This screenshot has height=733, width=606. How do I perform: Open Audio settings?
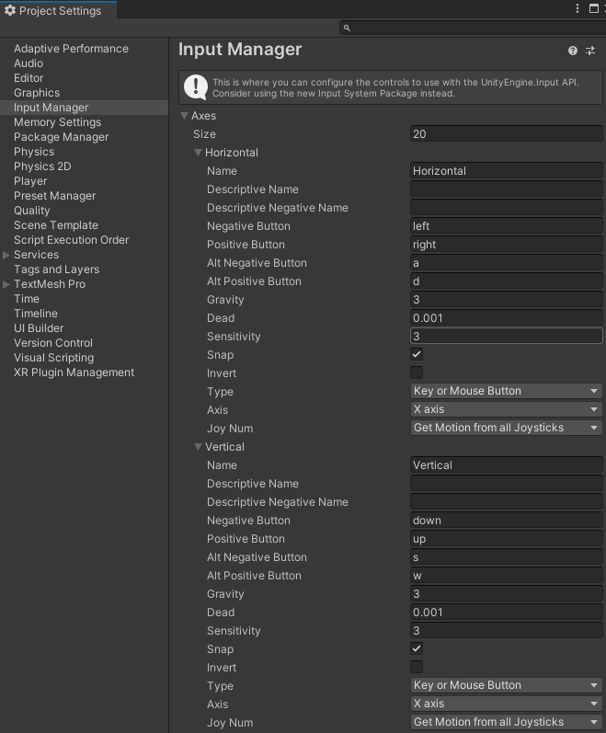pyautogui.click(x=29, y=63)
